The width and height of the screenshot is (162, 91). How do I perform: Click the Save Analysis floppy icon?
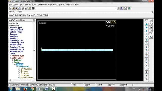16,8
